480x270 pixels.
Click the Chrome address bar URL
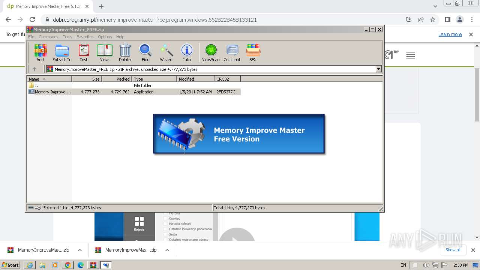point(155,20)
